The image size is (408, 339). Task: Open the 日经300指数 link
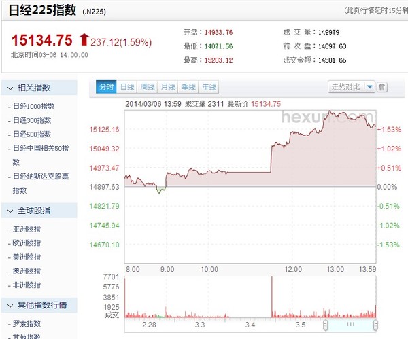[x=32, y=120]
